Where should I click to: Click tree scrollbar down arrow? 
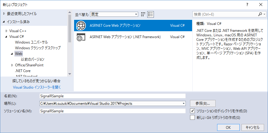[70, 74]
